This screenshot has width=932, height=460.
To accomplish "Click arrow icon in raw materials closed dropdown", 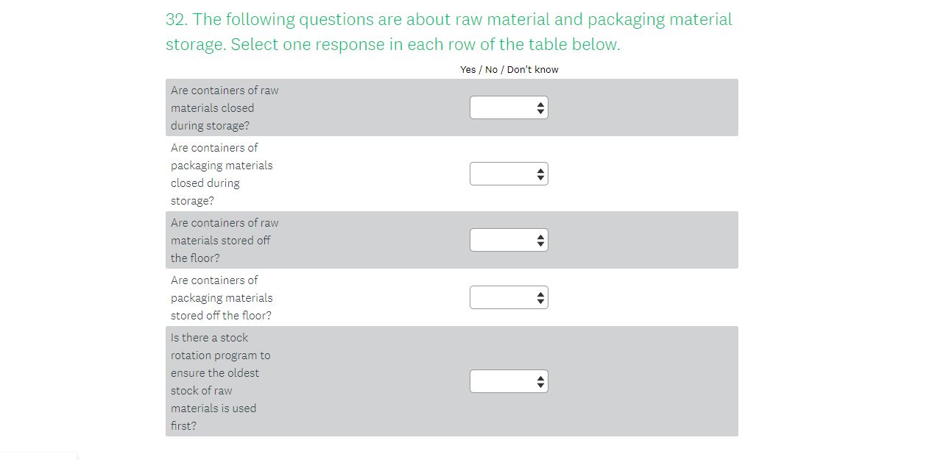I will pos(541,108).
